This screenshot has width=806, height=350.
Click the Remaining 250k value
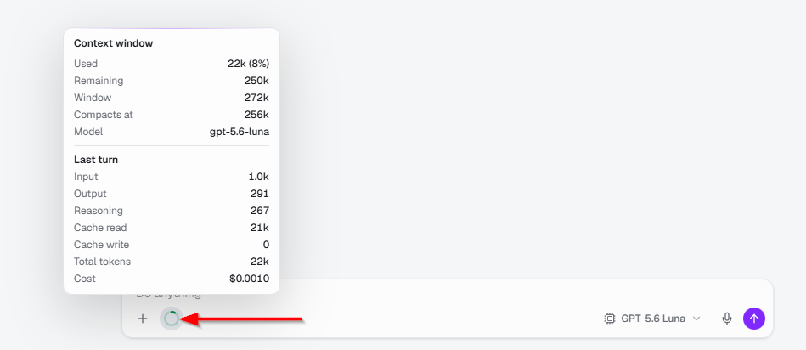[x=256, y=81]
